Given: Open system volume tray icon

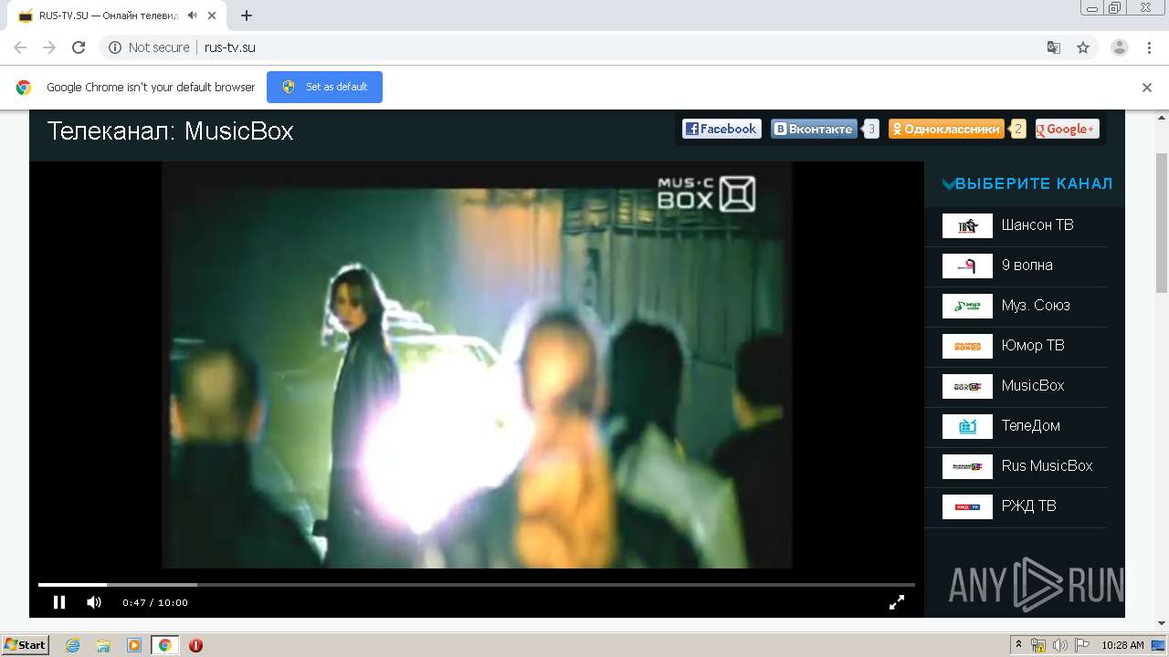Looking at the screenshot, I should [x=1060, y=645].
